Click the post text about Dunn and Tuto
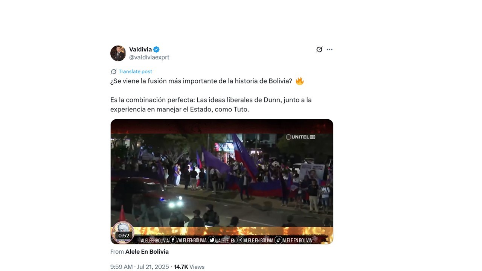This screenshot has width=482, height=271. [x=211, y=105]
